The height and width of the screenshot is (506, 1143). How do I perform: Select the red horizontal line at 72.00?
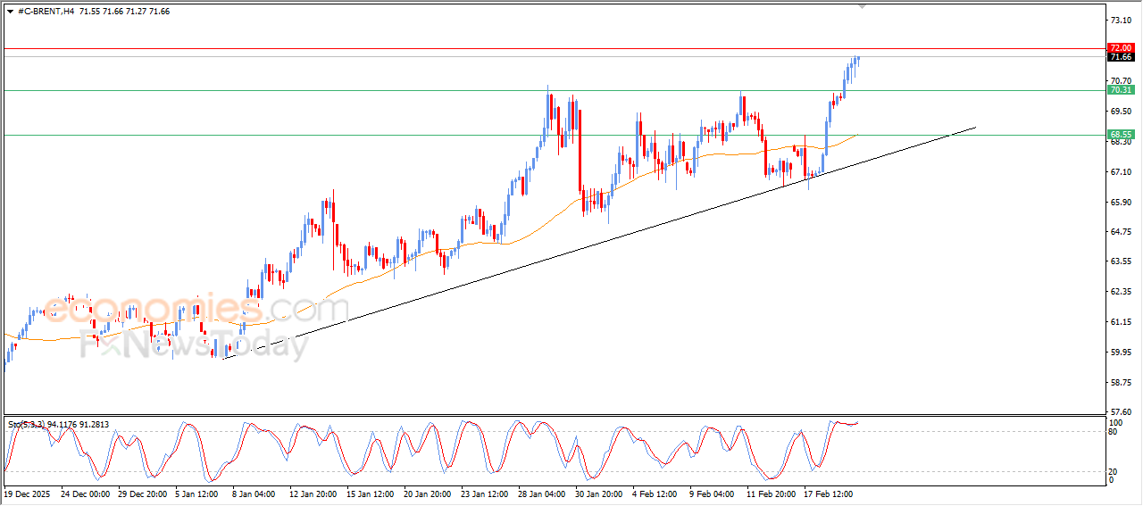click(x=536, y=48)
